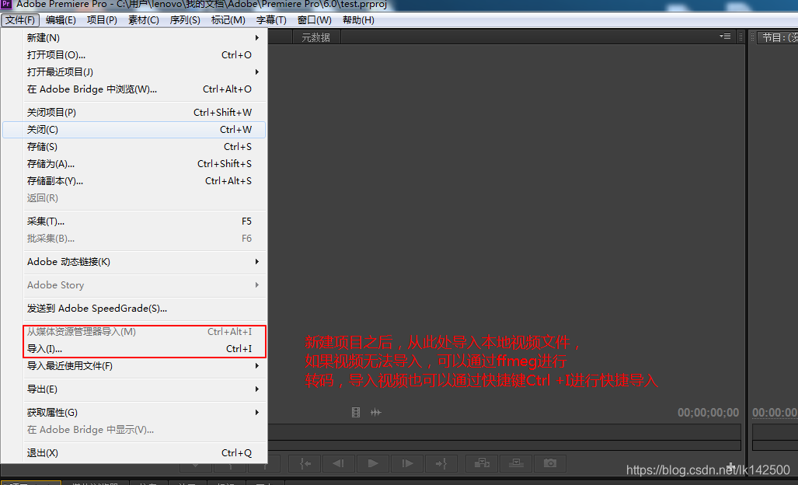Open the 项目(P) menu
The width and height of the screenshot is (798, 485).
click(102, 20)
